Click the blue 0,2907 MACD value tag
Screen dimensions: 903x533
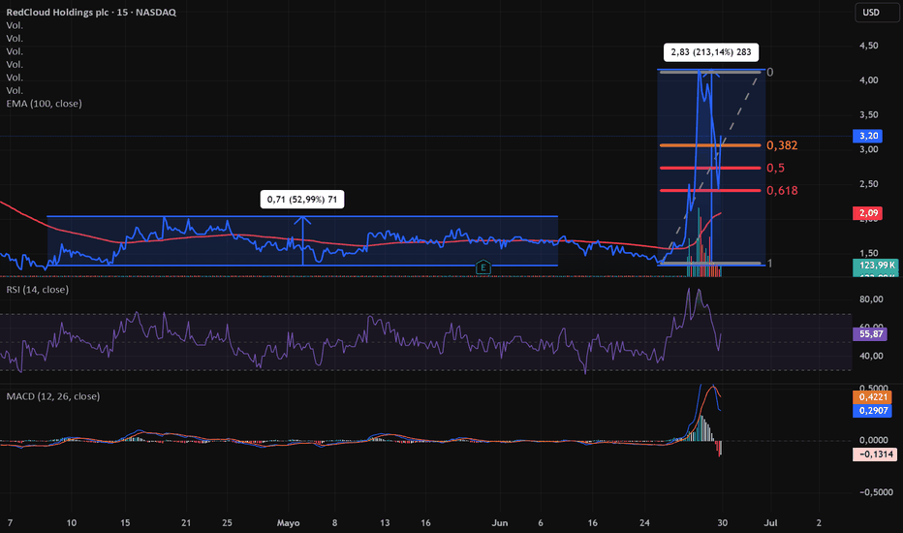pyautogui.click(x=872, y=411)
